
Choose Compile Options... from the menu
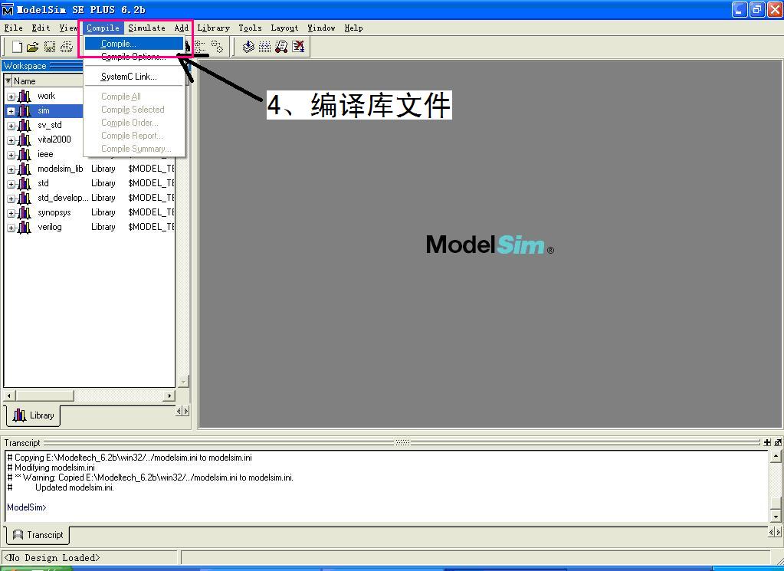(133, 57)
